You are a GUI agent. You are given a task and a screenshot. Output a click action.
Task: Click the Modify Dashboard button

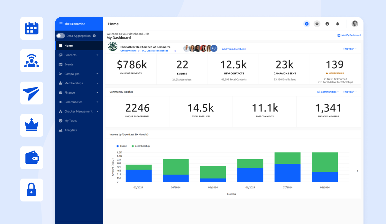coord(349,35)
